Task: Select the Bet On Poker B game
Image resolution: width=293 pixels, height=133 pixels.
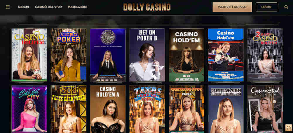Action: [147, 55]
